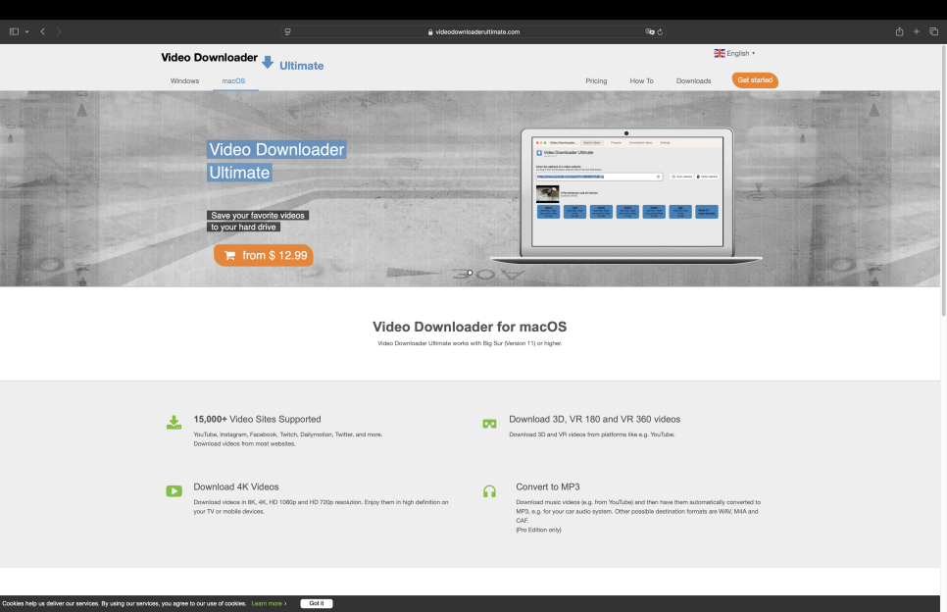Open the Pricing page

coord(596,81)
